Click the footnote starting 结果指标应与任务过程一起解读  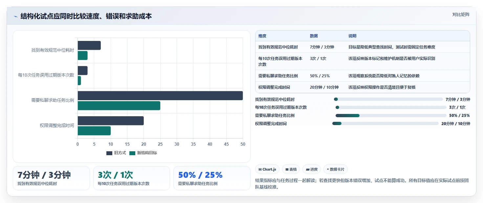coord(362,184)
